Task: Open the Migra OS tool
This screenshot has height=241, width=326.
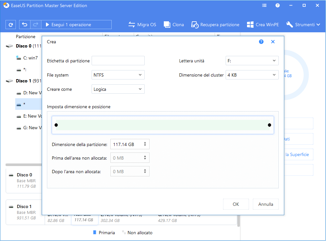Action: point(142,25)
